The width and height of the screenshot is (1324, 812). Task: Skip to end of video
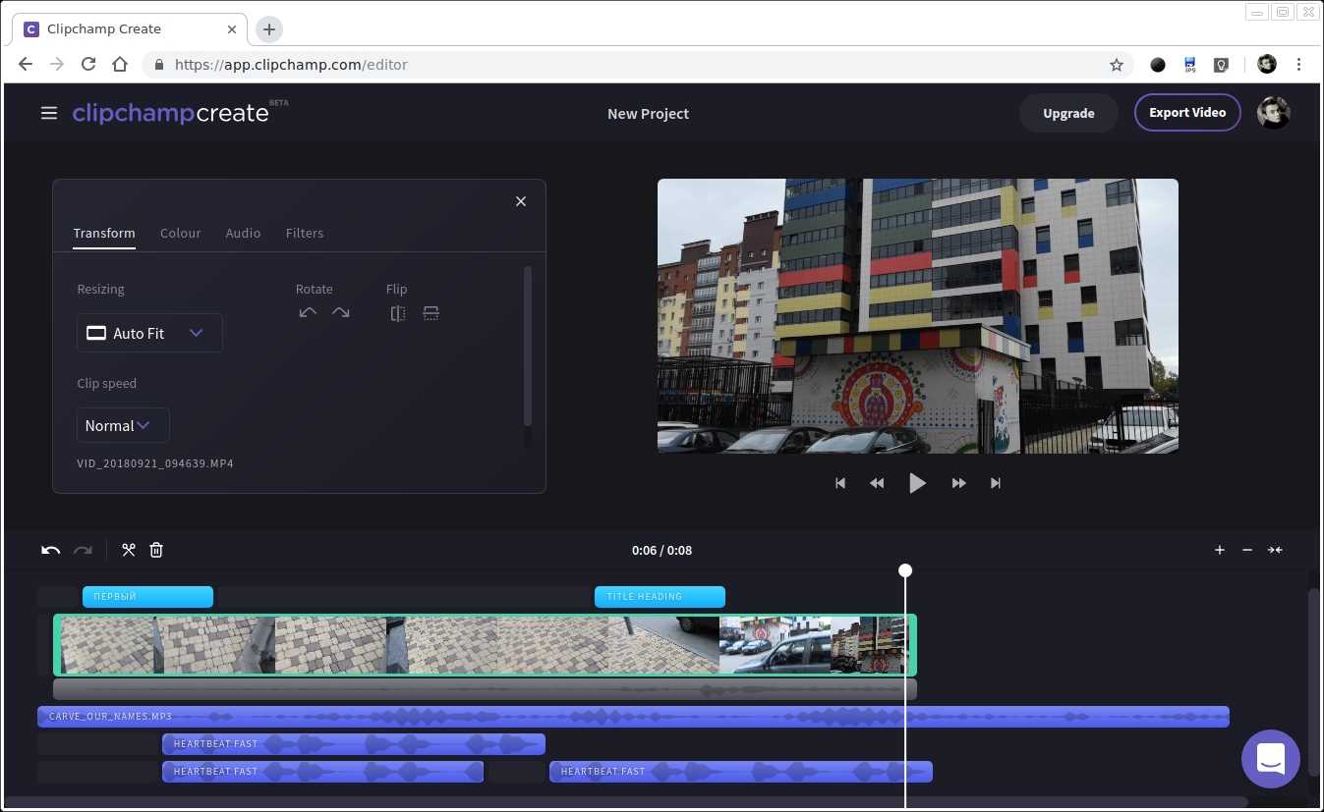click(x=996, y=483)
